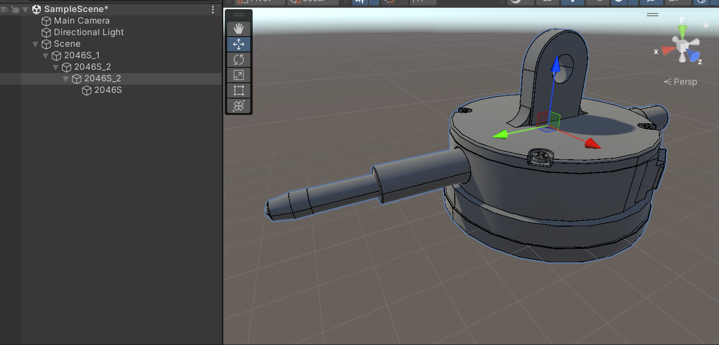The height and width of the screenshot is (345, 719).
Task: Select the Hand view tool
Action: click(x=239, y=29)
